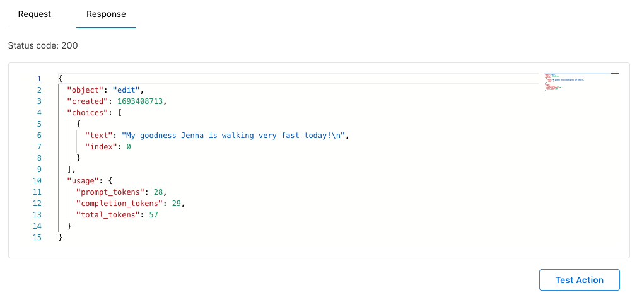Click the total_tokens value 57

coord(153,215)
